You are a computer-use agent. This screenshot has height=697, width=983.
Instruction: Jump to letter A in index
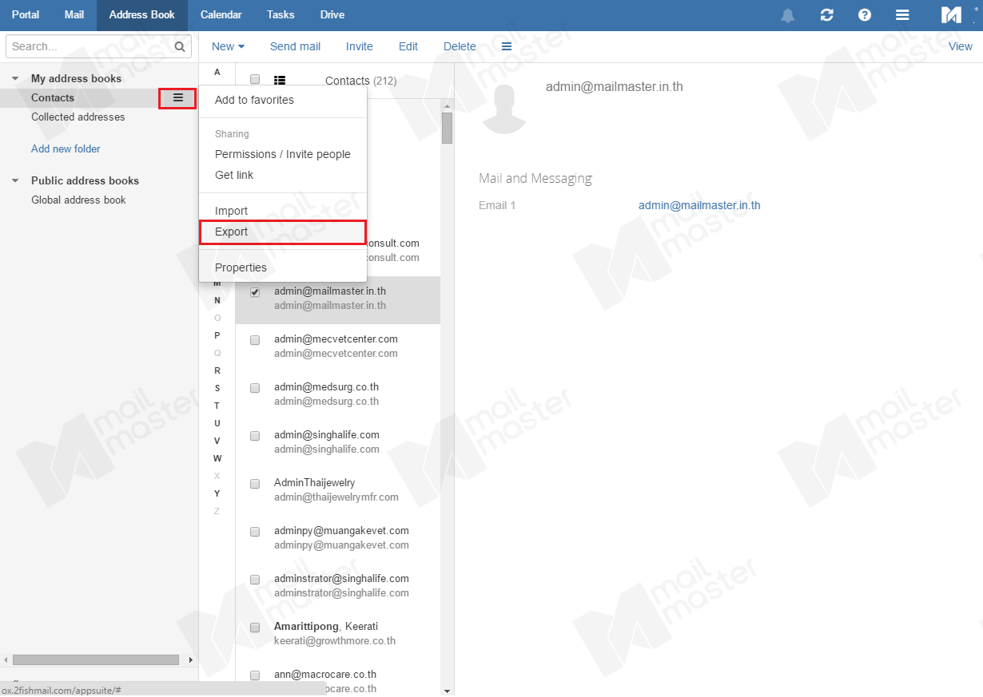217,72
